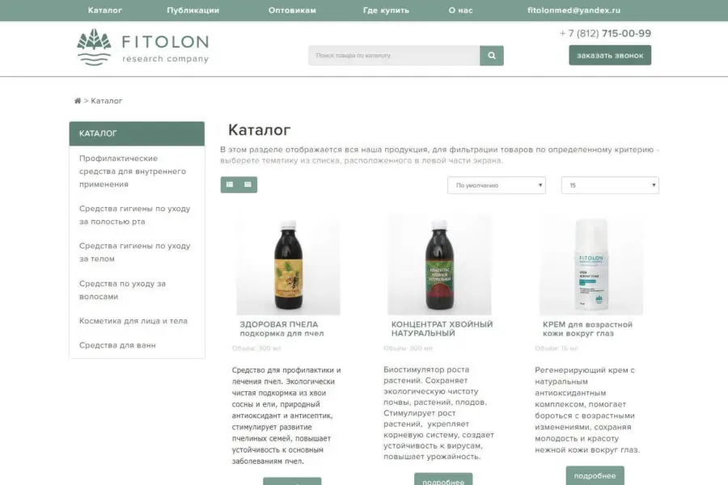Switch to list view icon
The image size is (728, 485).
click(230, 185)
